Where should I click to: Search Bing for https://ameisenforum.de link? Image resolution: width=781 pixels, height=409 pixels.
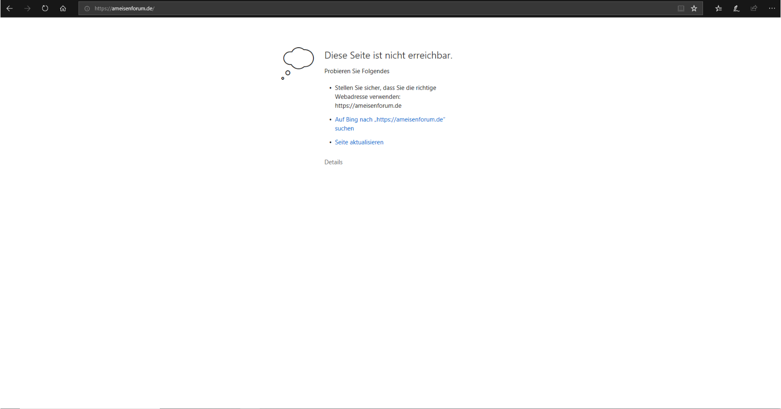390,119
